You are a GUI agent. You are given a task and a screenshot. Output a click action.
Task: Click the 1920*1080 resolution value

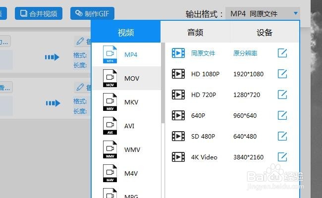(x=248, y=74)
